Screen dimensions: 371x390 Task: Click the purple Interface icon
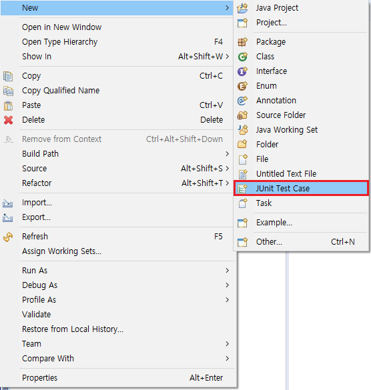pyautogui.click(x=242, y=71)
